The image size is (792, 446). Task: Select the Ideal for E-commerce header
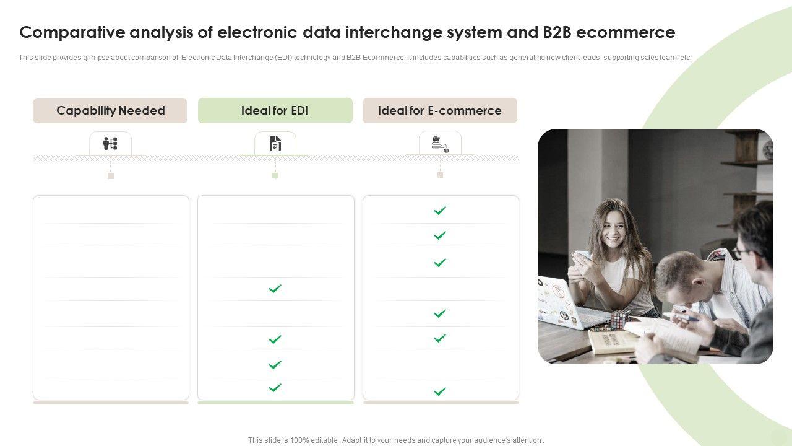click(x=440, y=111)
